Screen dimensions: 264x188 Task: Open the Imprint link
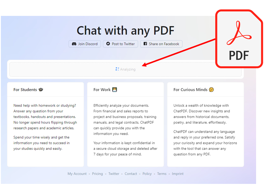(178, 174)
